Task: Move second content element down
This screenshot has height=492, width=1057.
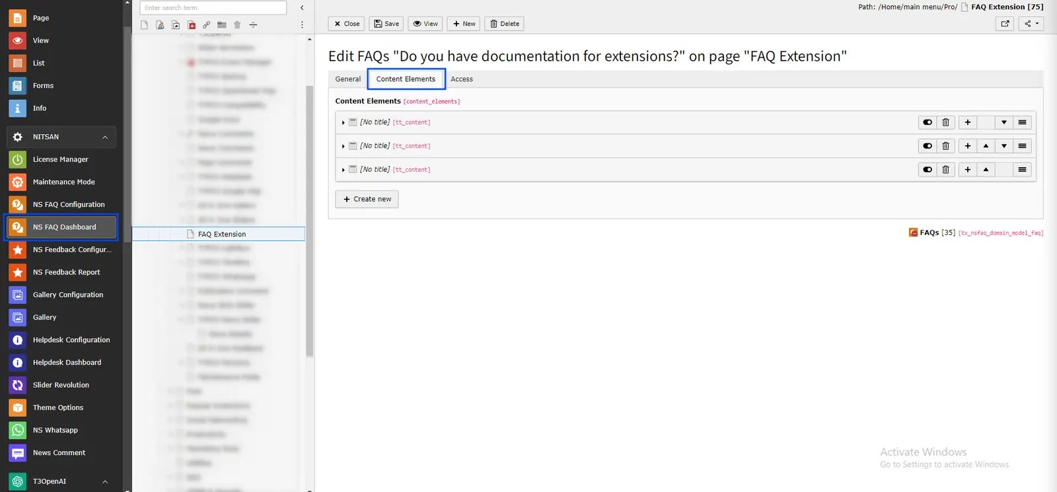Action: click(1004, 146)
